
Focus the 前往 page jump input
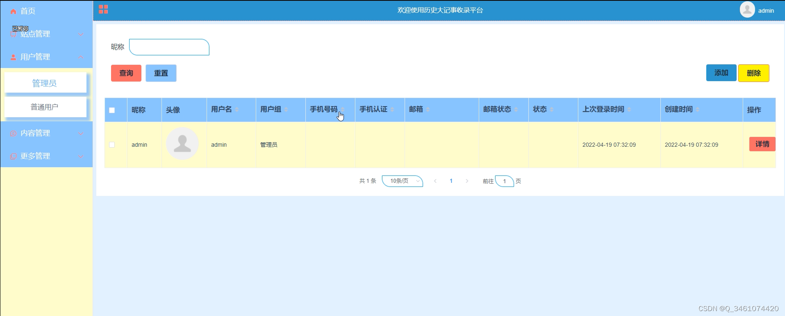click(x=505, y=181)
